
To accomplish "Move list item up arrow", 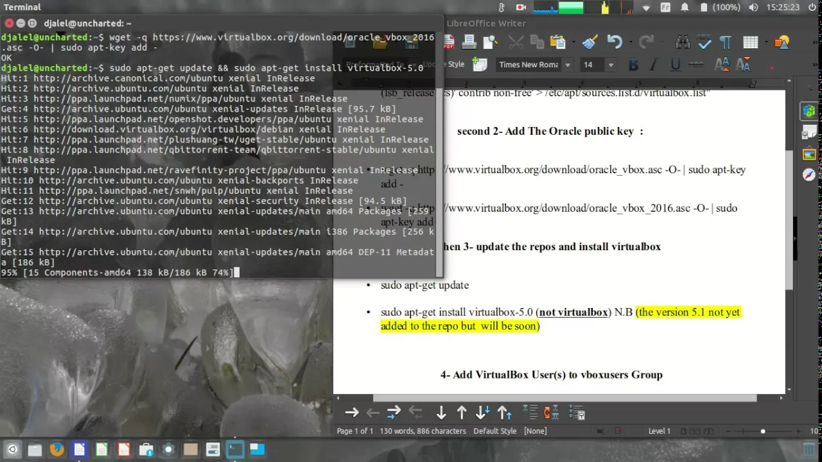I will pyautogui.click(x=462, y=413).
